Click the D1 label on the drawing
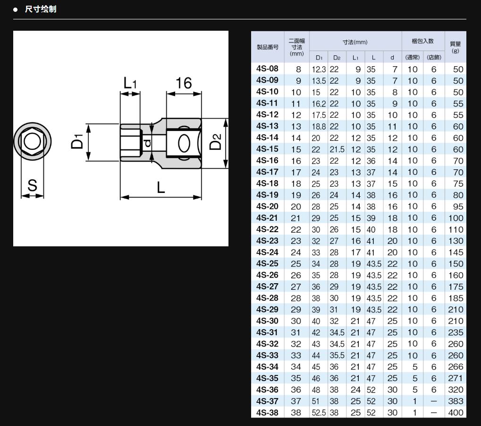 (77, 142)
